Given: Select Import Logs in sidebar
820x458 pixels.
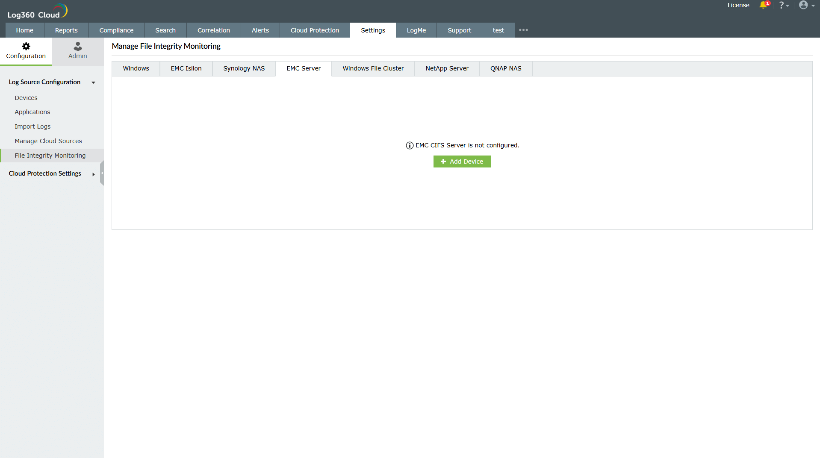Looking at the screenshot, I should point(32,126).
